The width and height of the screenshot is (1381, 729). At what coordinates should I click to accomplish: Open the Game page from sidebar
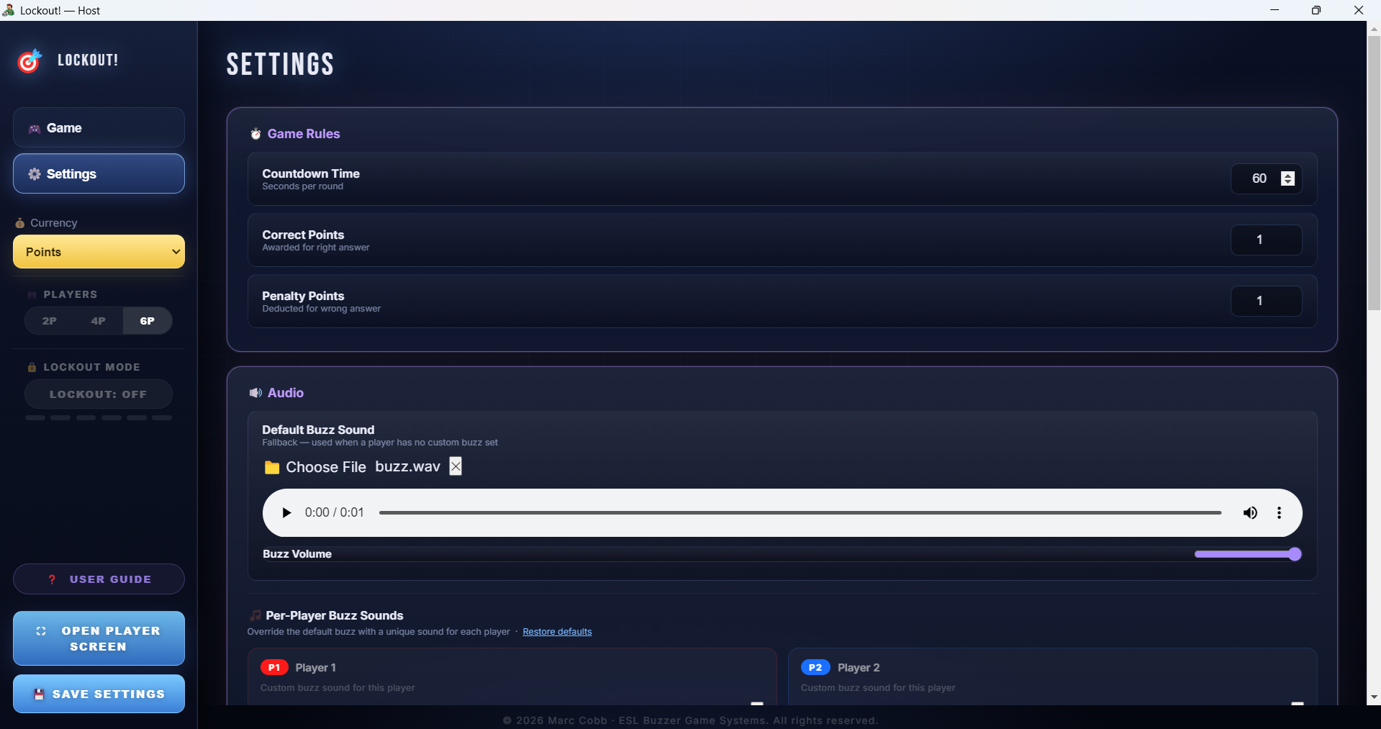coord(99,128)
